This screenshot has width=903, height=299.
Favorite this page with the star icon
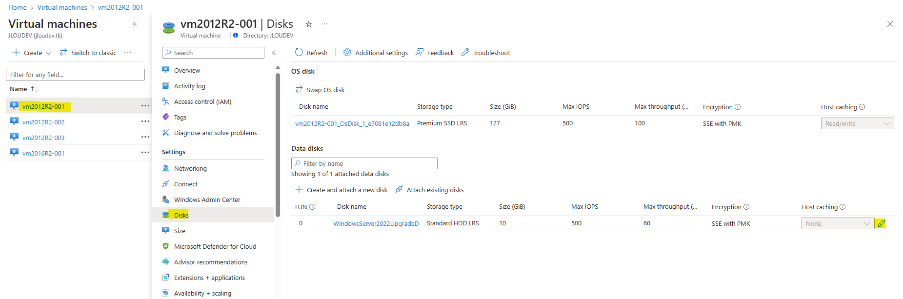[309, 24]
